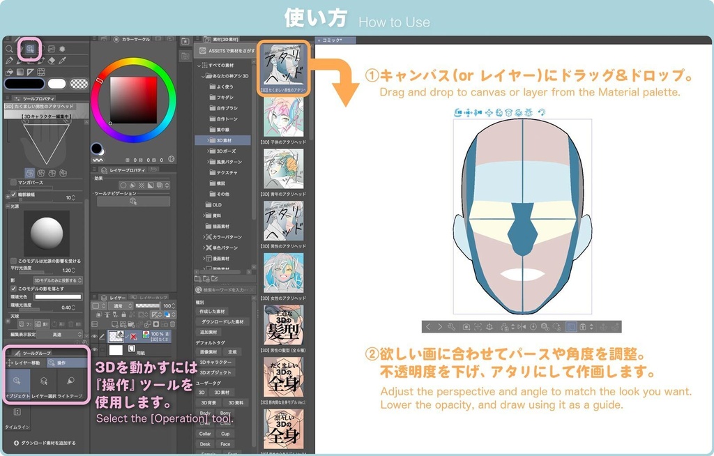Click the 3Dキャラクター tag
This screenshot has height=456, width=714.
click(215, 362)
